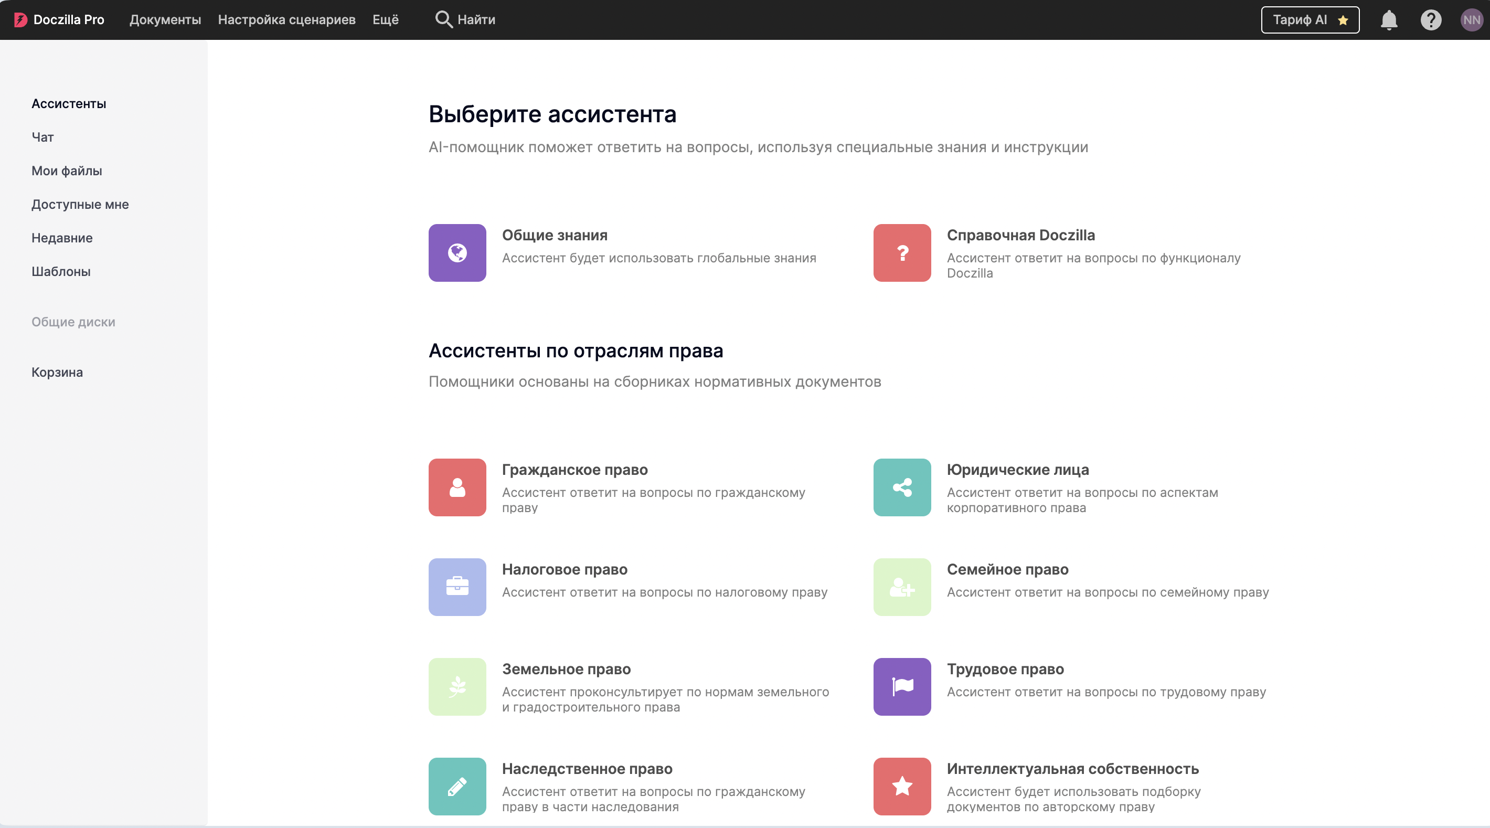Select the Семейное право person-plus icon
This screenshot has width=1490, height=828.
(x=902, y=587)
